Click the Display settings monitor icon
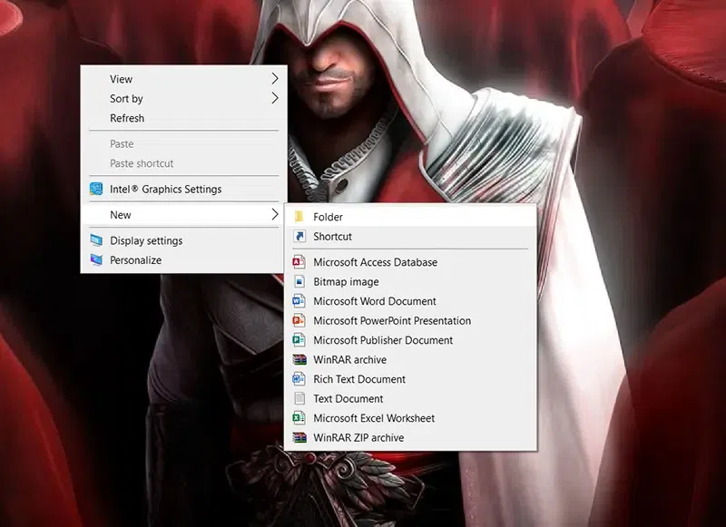The height and width of the screenshot is (527, 726). [x=96, y=240]
